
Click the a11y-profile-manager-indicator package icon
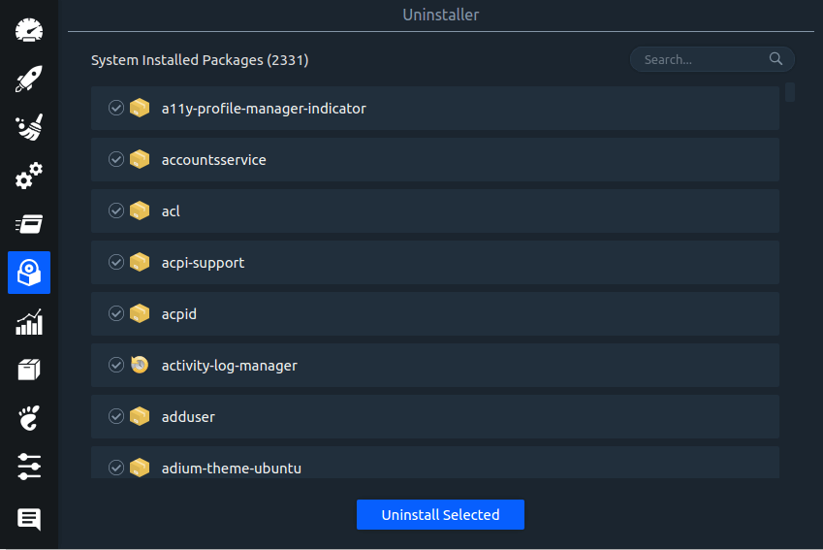[140, 108]
